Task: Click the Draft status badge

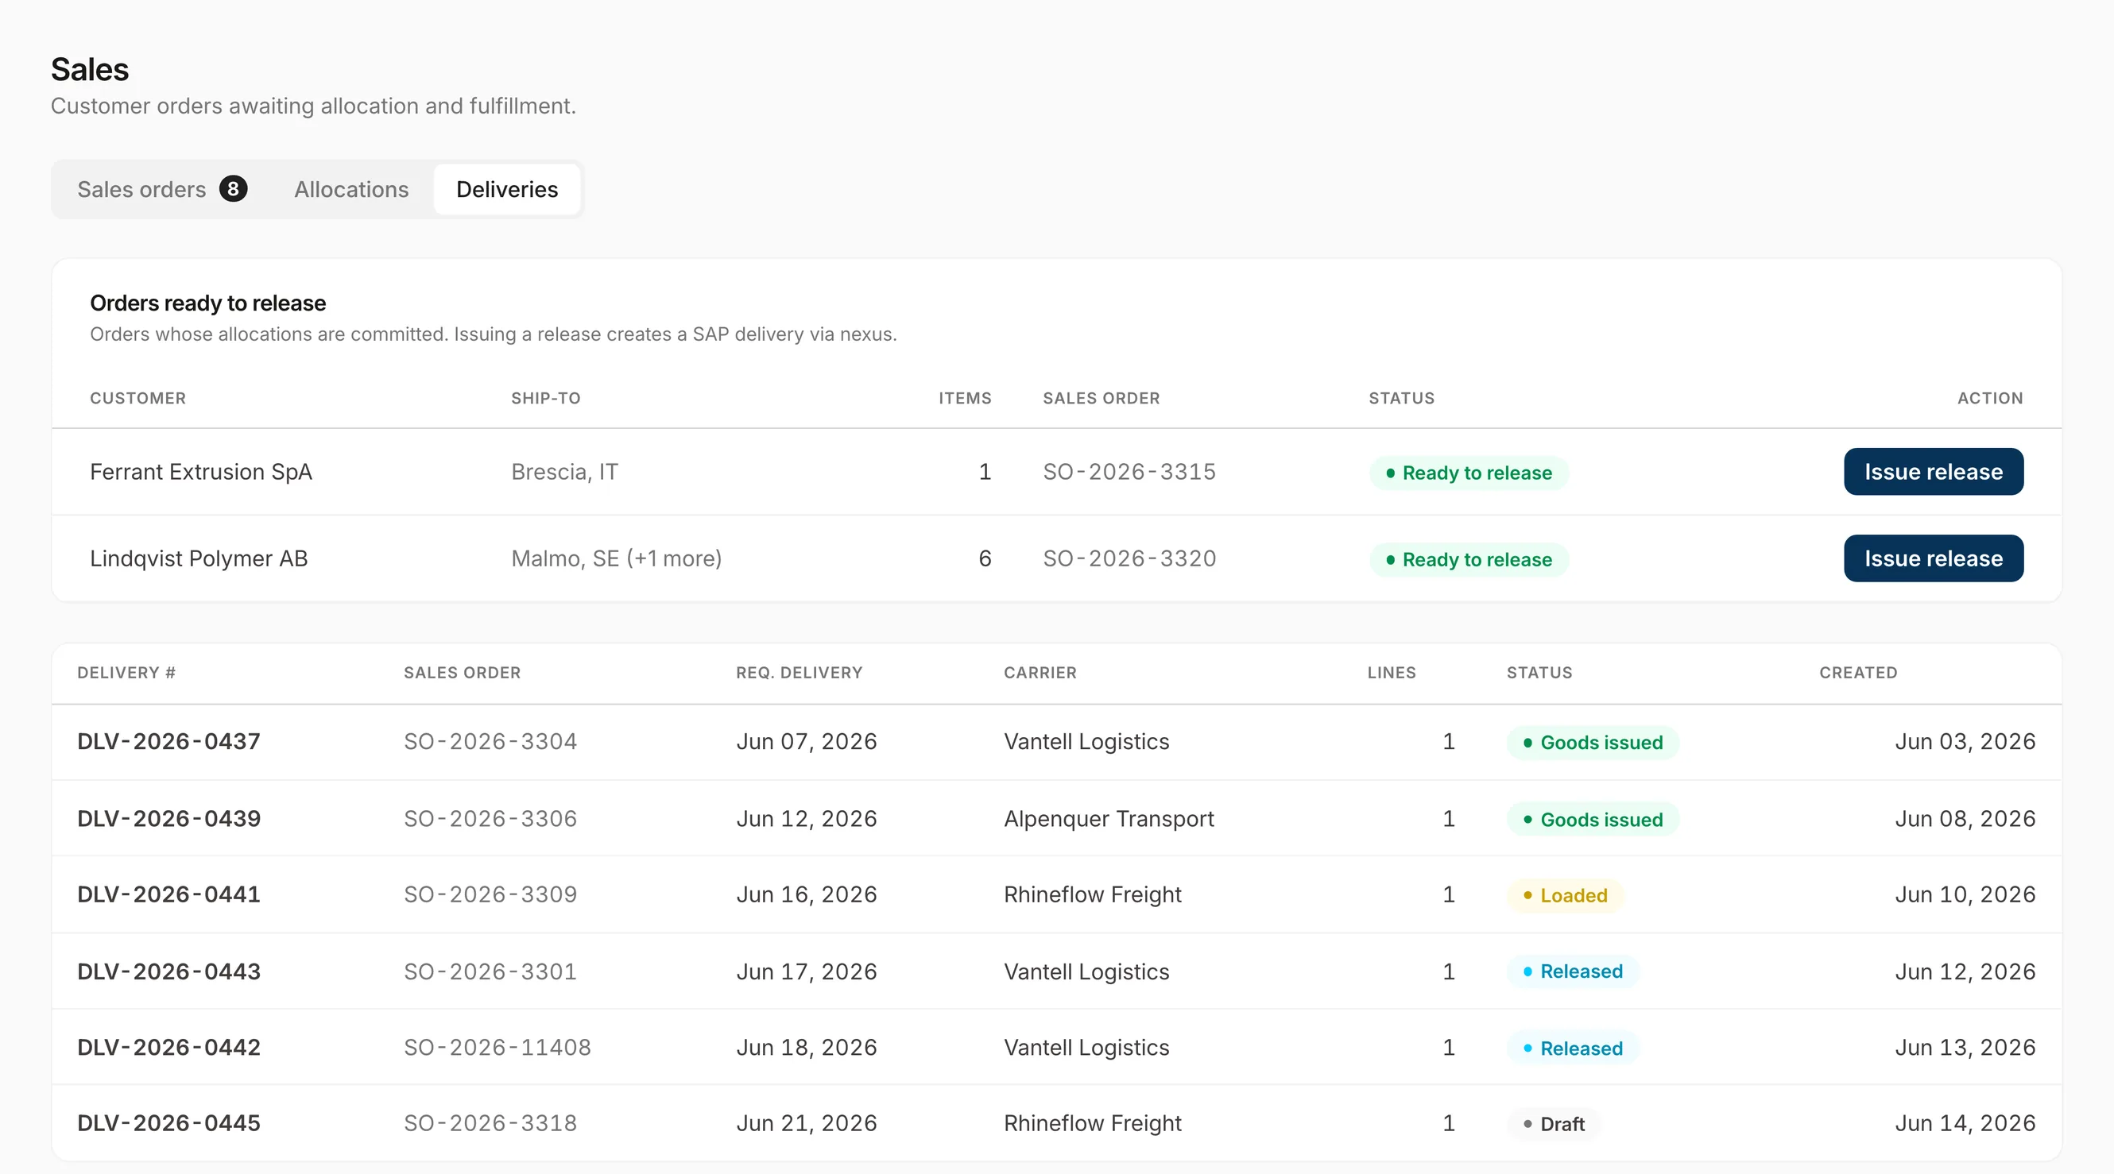Action: click(x=1554, y=1124)
